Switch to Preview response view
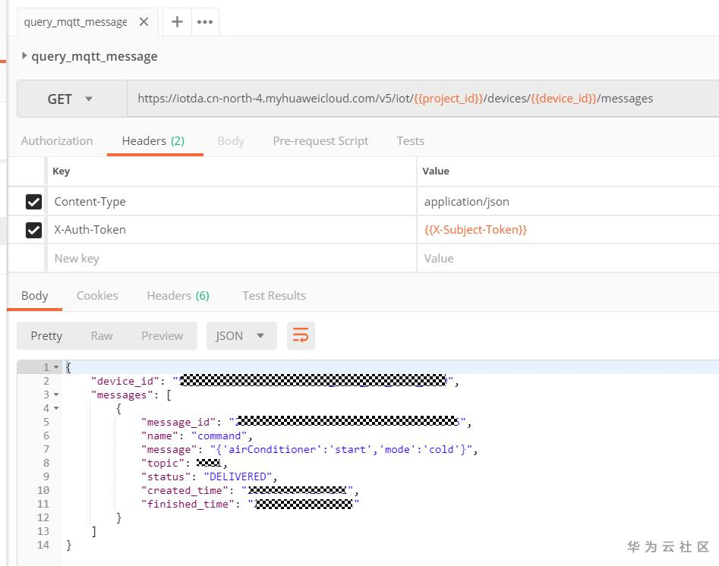The height and width of the screenshot is (566, 719). click(x=162, y=335)
